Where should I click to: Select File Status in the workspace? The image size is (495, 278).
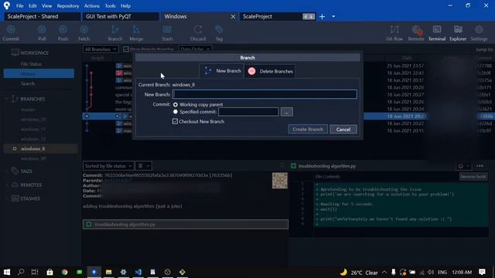(x=31, y=64)
